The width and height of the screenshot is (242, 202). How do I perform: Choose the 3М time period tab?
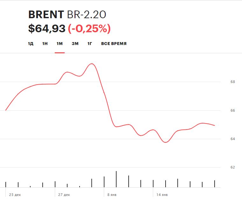click(75, 44)
